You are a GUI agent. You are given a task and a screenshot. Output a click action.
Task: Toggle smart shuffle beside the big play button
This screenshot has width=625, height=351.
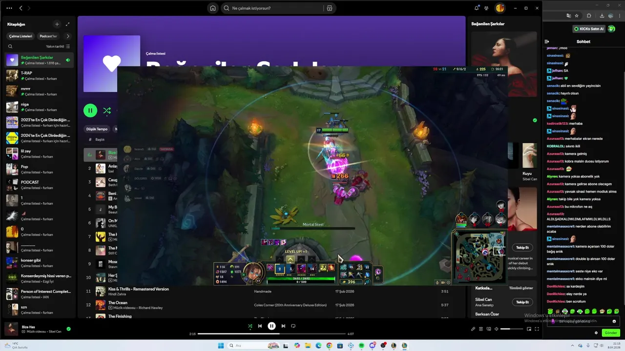pyautogui.click(x=107, y=111)
